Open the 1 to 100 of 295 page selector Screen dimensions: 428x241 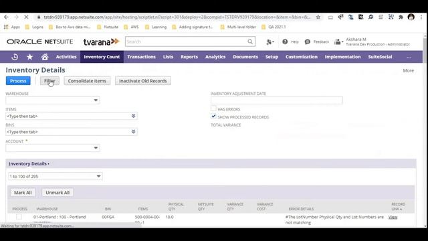55,176
